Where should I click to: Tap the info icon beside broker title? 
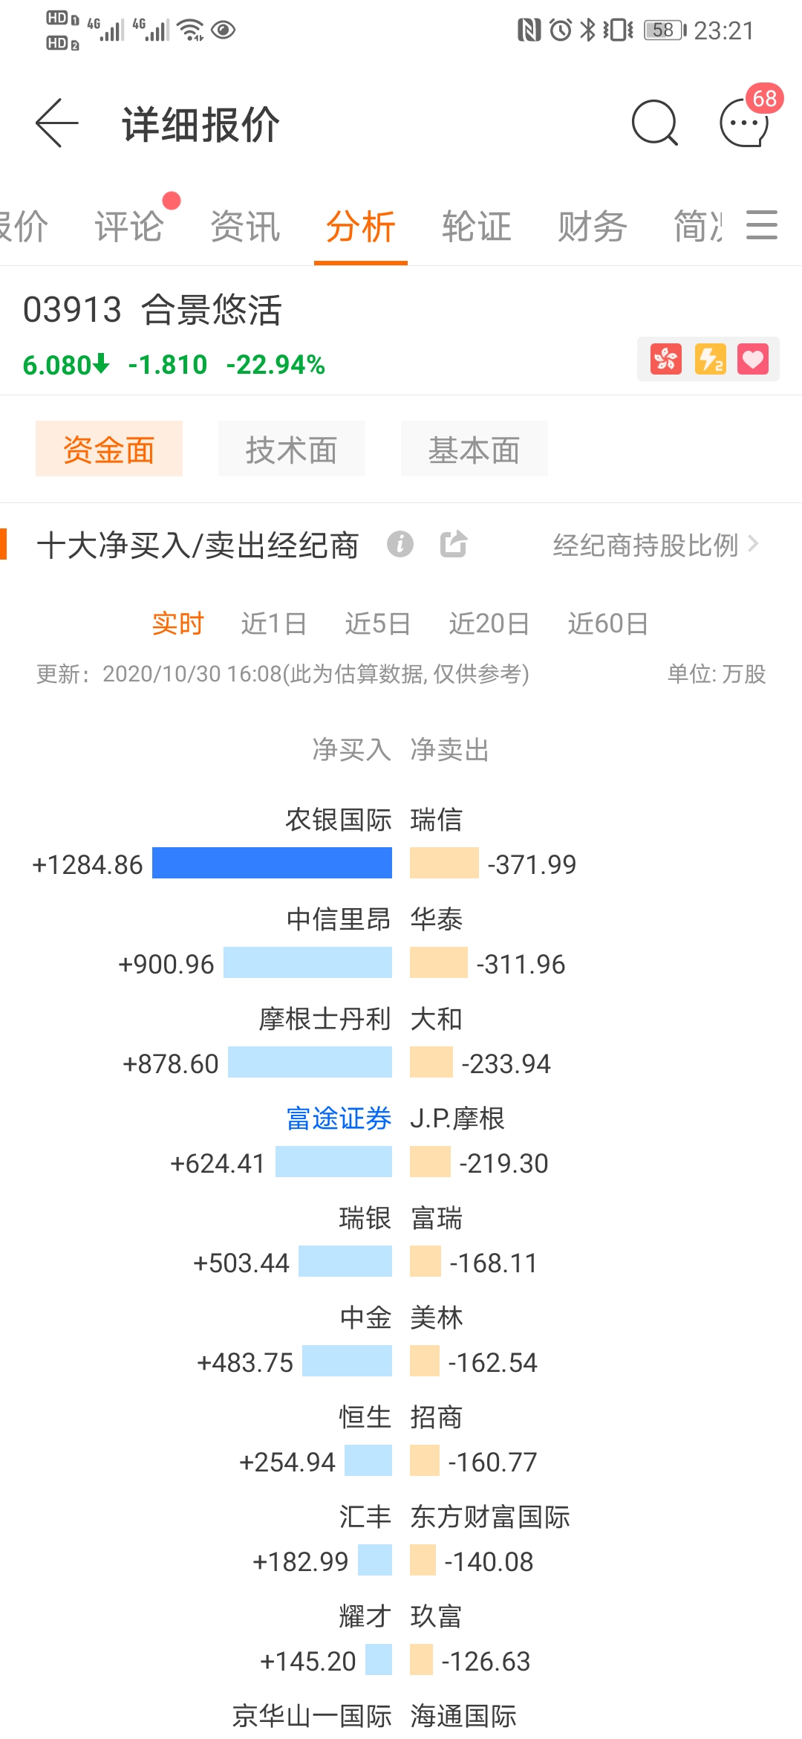pos(400,544)
